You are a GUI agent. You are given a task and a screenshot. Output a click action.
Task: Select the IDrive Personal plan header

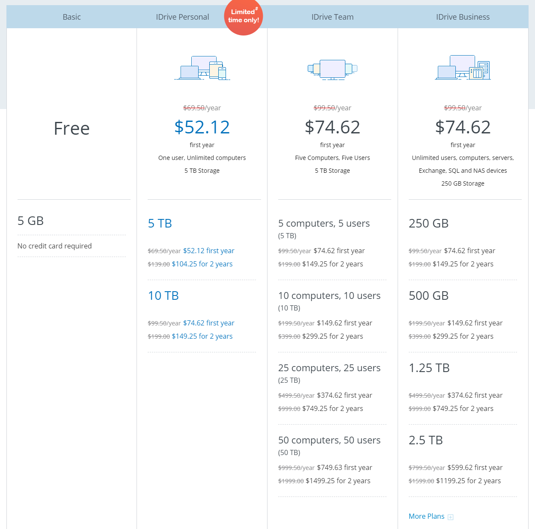pyautogui.click(x=182, y=17)
